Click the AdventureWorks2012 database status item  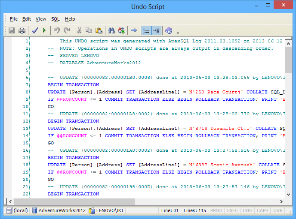[x=59, y=210]
